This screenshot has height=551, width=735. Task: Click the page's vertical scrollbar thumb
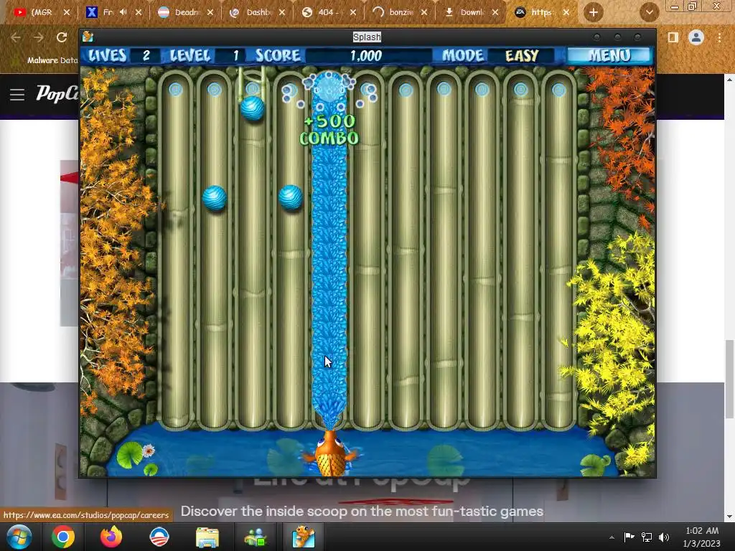tap(729, 379)
